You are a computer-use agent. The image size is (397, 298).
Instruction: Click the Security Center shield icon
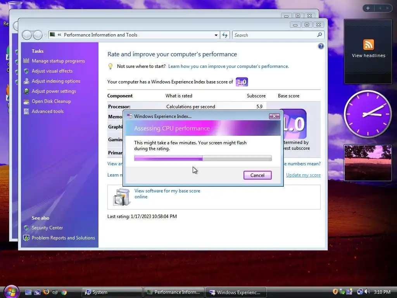click(26, 227)
